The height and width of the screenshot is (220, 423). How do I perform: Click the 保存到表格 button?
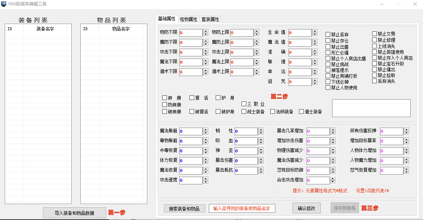(x=345, y=208)
